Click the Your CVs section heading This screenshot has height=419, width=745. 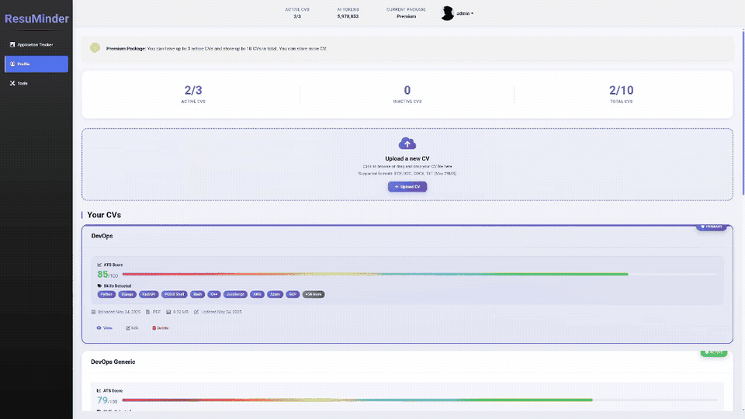pos(104,215)
